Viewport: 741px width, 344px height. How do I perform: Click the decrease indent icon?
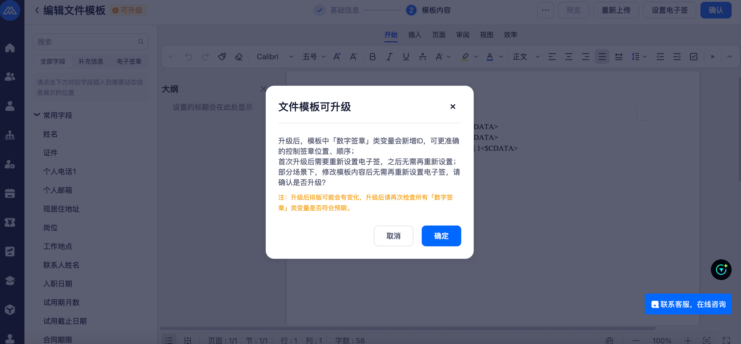(660, 57)
